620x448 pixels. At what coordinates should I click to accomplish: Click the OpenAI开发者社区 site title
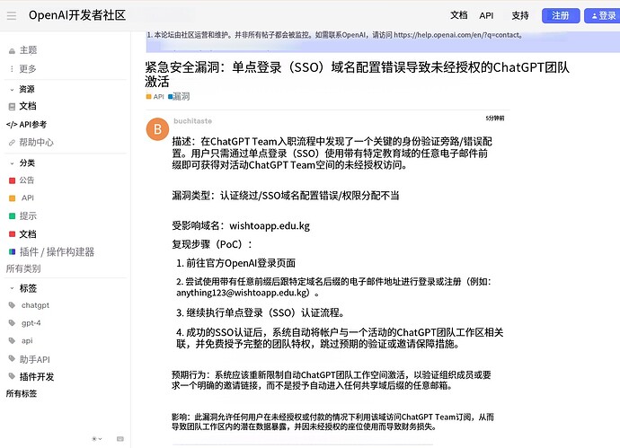click(x=77, y=15)
